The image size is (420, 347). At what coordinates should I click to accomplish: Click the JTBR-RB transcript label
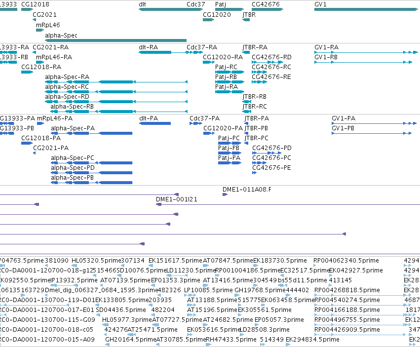tap(255, 97)
